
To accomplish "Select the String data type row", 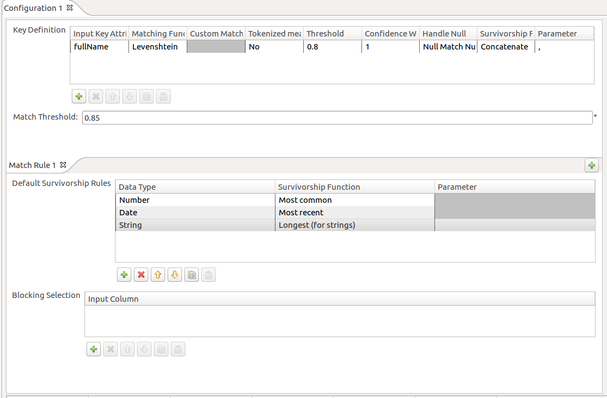I will [195, 225].
